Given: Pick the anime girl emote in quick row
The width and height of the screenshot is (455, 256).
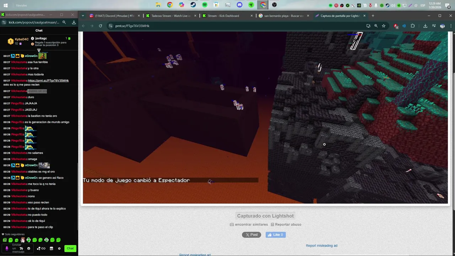Looking at the screenshot, I should tap(22, 240).
